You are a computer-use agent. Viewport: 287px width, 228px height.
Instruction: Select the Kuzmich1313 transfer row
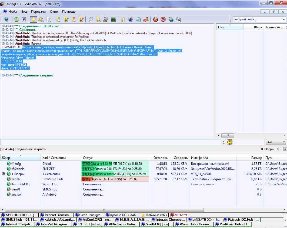click(x=143, y=184)
